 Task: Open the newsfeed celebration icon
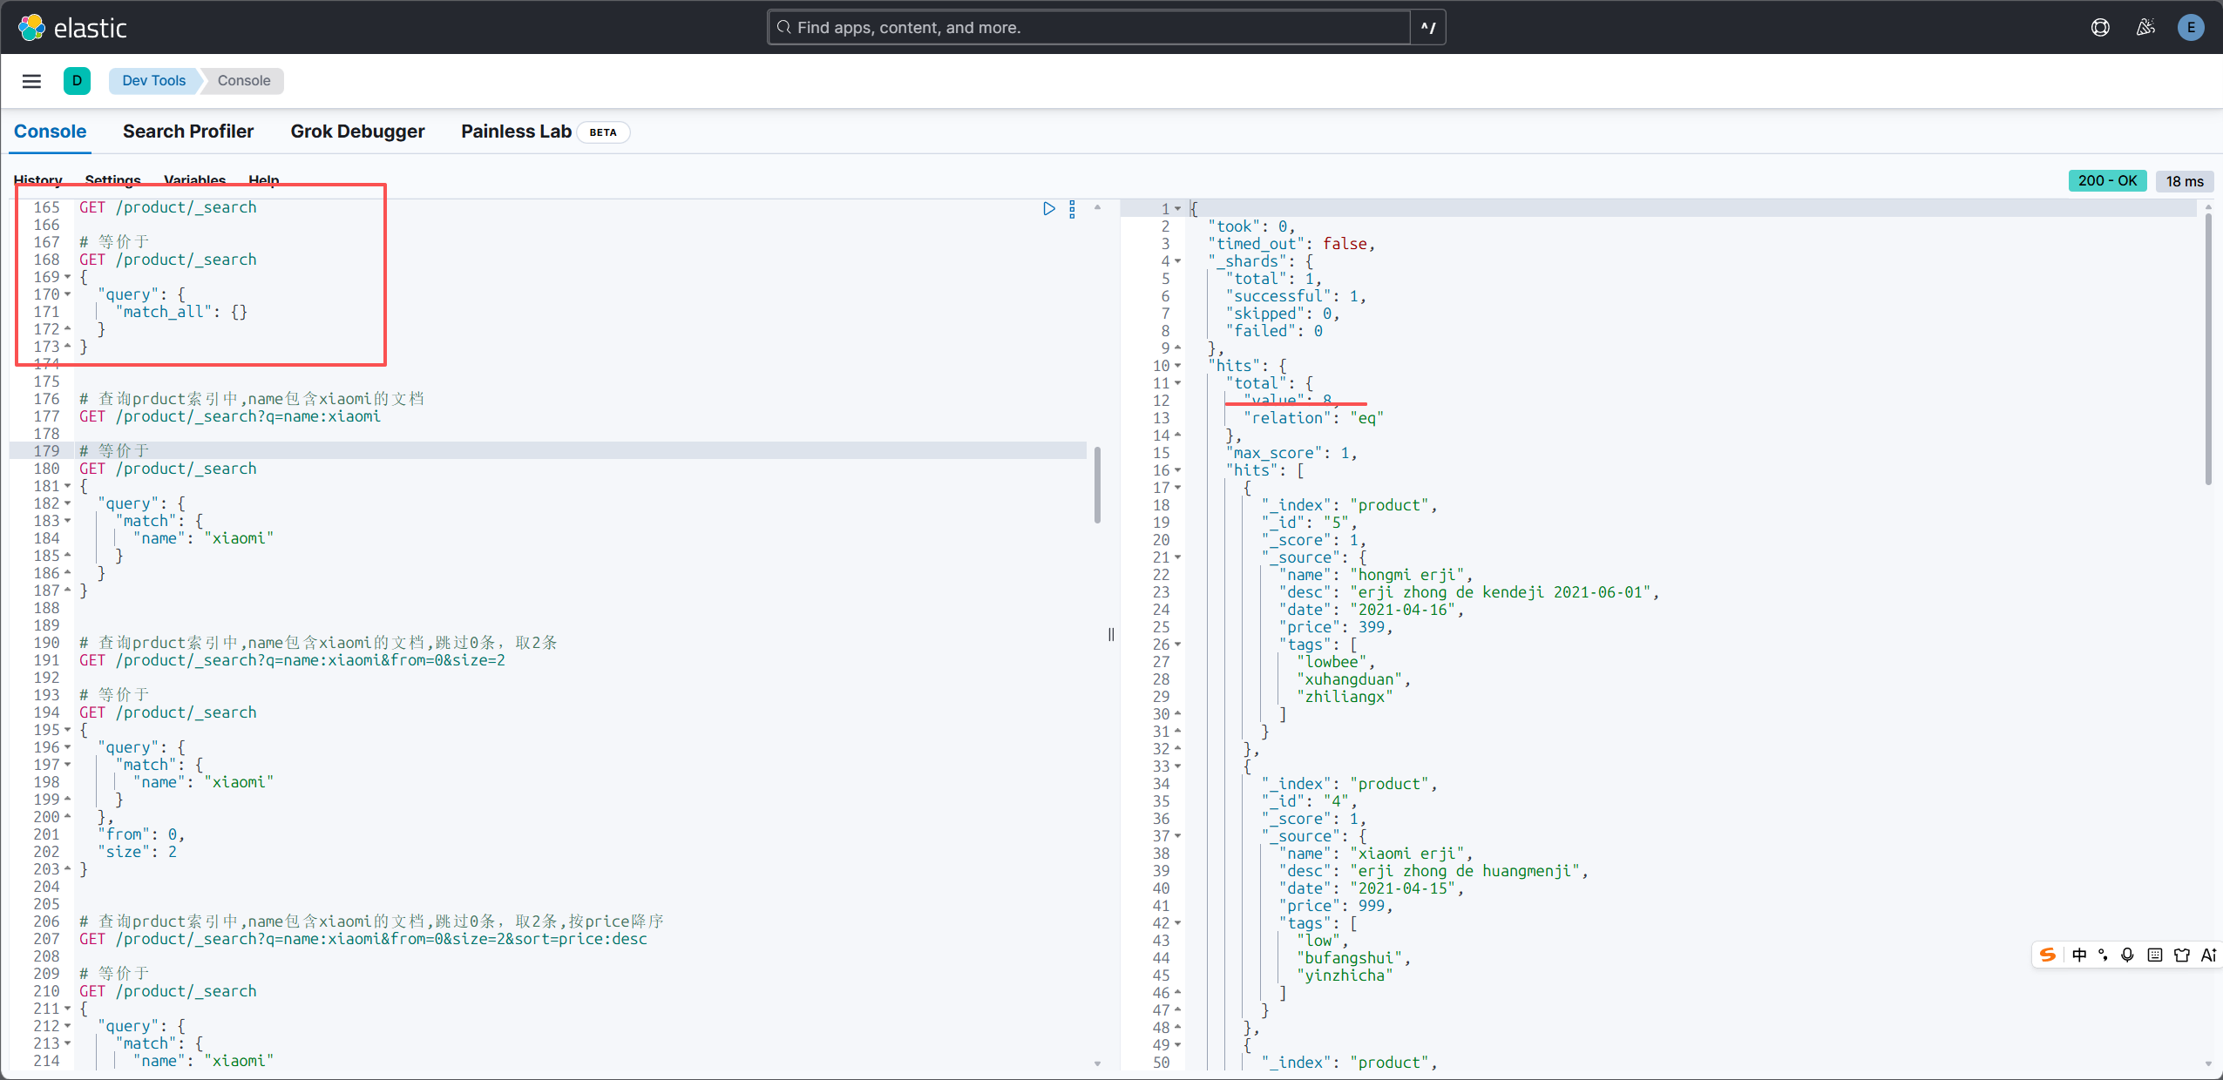pyautogui.click(x=2145, y=28)
